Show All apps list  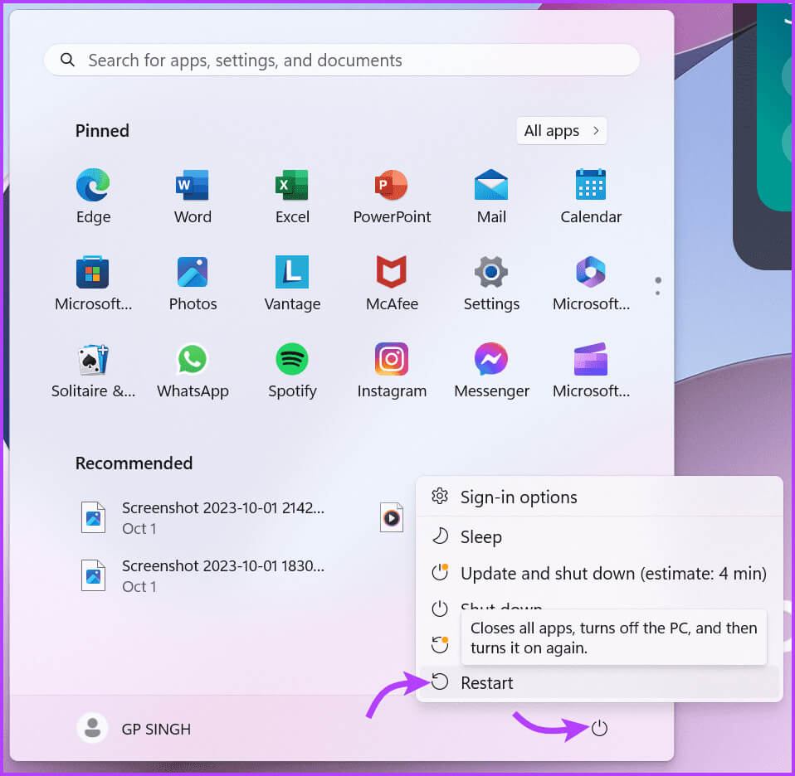(562, 131)
